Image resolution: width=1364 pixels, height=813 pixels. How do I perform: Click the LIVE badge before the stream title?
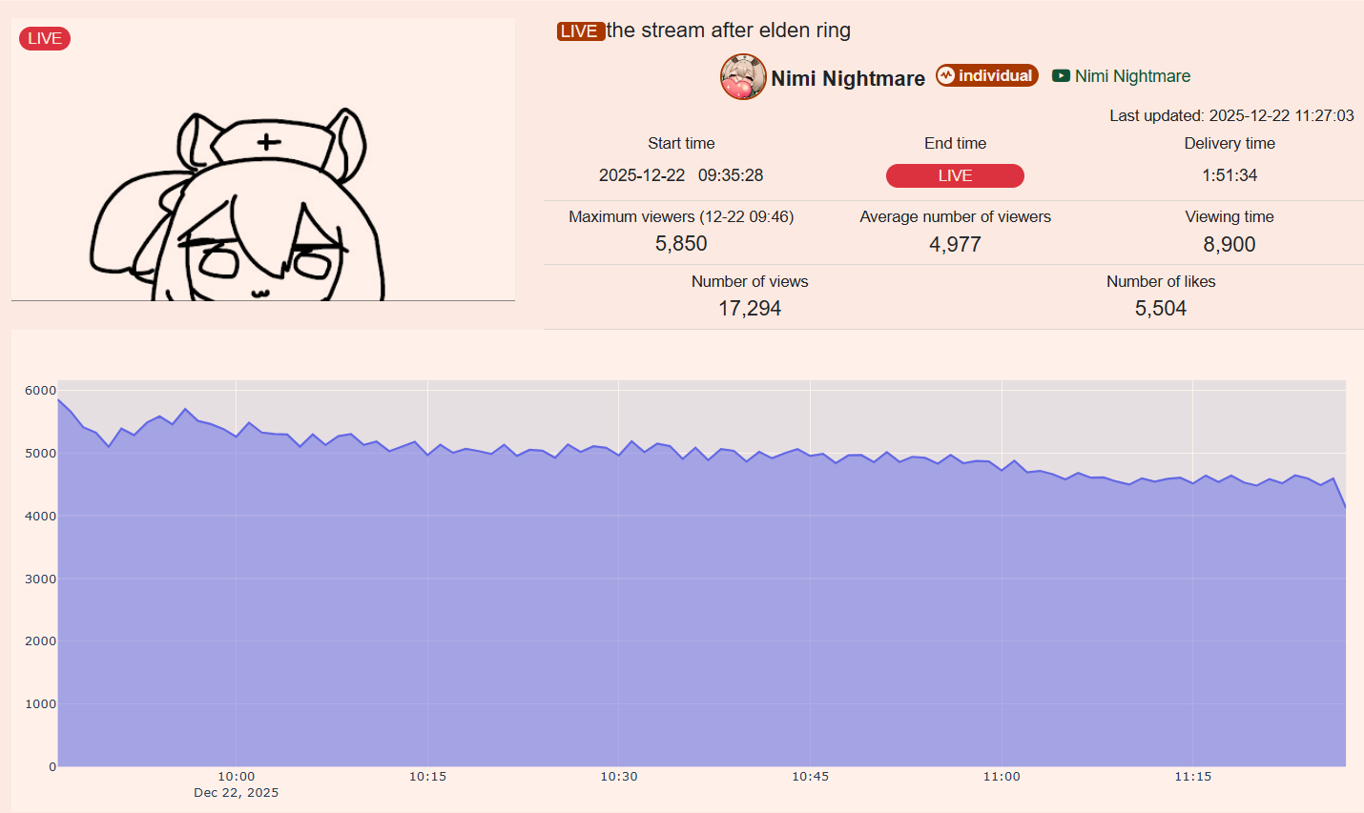tap(581, 31)
